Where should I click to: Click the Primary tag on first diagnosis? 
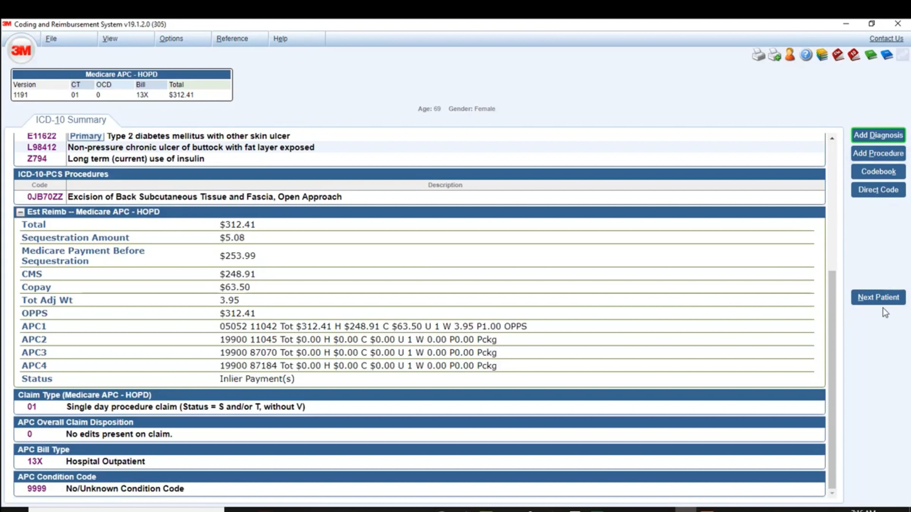(86, 136)
